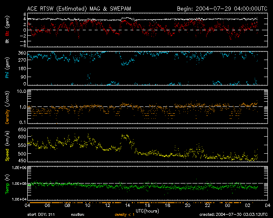Click the UTC(hours) x-axis title

tap(147, 209)
